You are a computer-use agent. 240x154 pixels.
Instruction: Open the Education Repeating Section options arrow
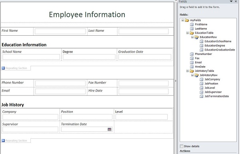tap(3, 68)
